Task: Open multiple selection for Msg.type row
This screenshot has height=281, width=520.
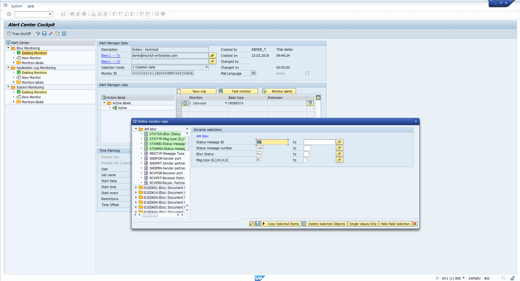Action: [339, 160]
